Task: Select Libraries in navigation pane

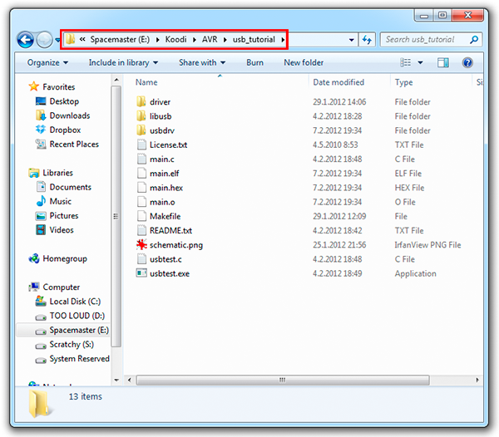Action: point(57,173)
